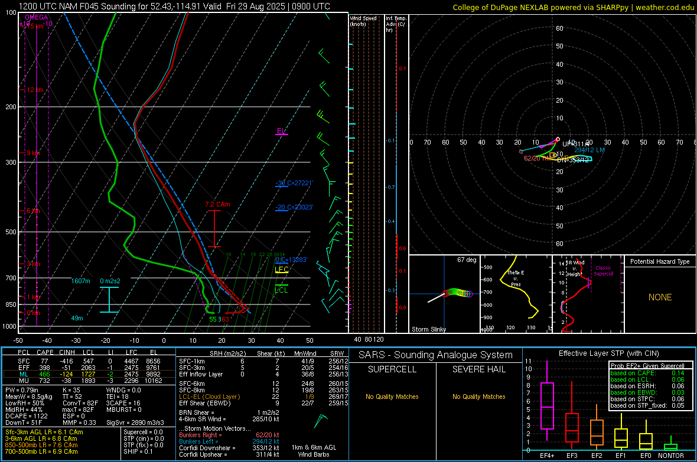Click the SARS - Sounding Analogue System title

point(436,355)
